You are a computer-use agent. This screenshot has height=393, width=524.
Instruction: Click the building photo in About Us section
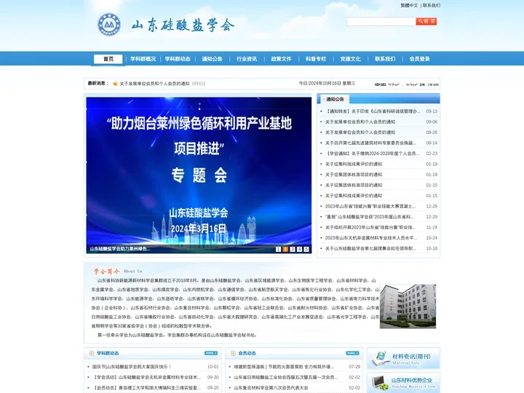[x=408, y=306]
